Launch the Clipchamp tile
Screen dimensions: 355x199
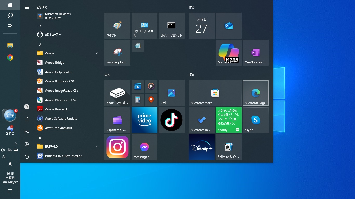point(117,120)
